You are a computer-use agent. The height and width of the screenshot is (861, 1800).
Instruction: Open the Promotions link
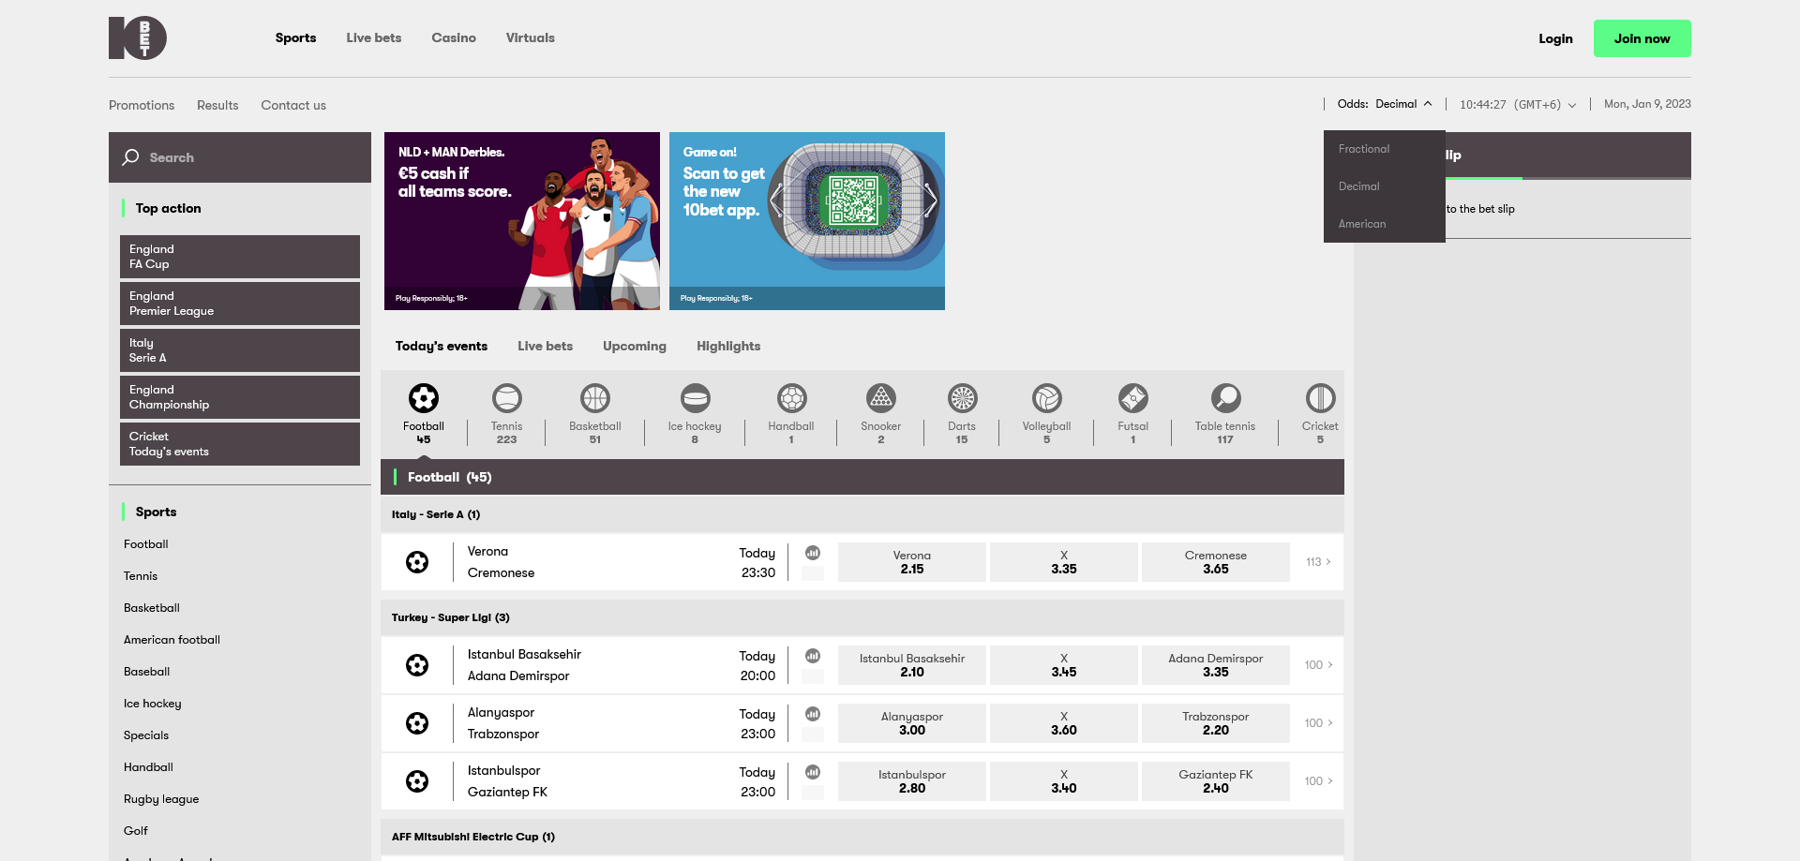[142, 105]
